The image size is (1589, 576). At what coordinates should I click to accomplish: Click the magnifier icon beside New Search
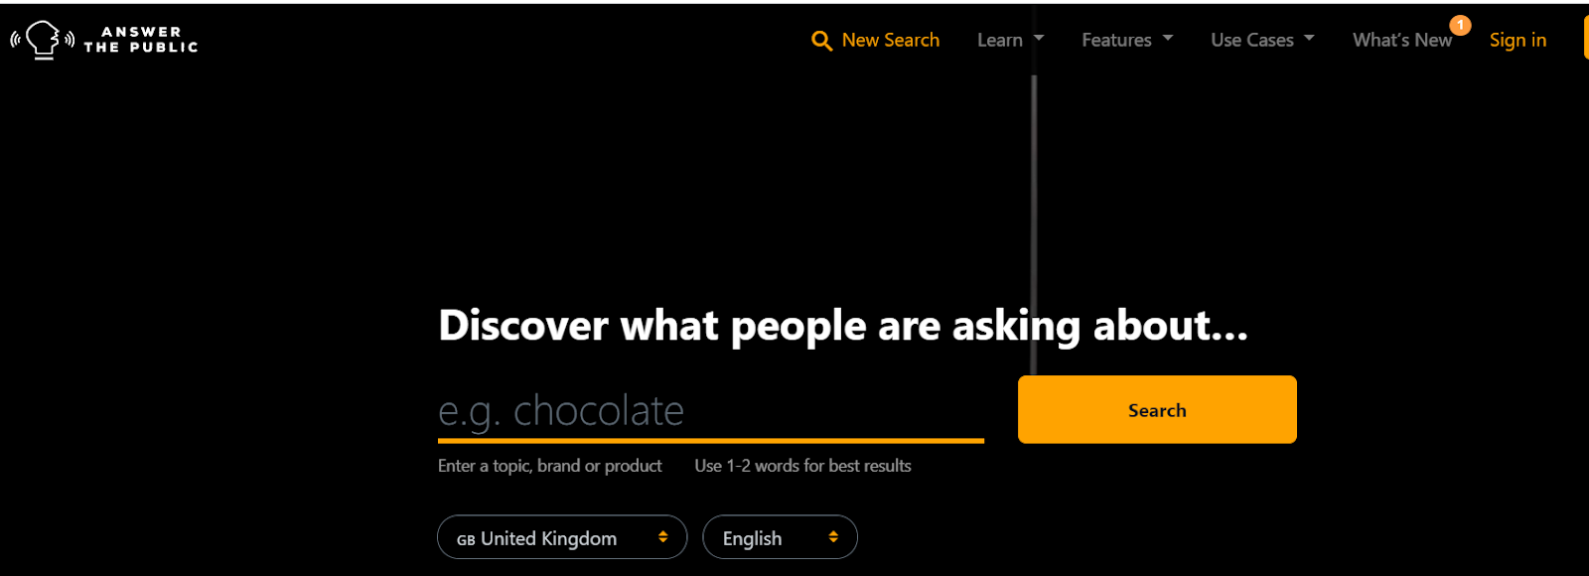821,41
